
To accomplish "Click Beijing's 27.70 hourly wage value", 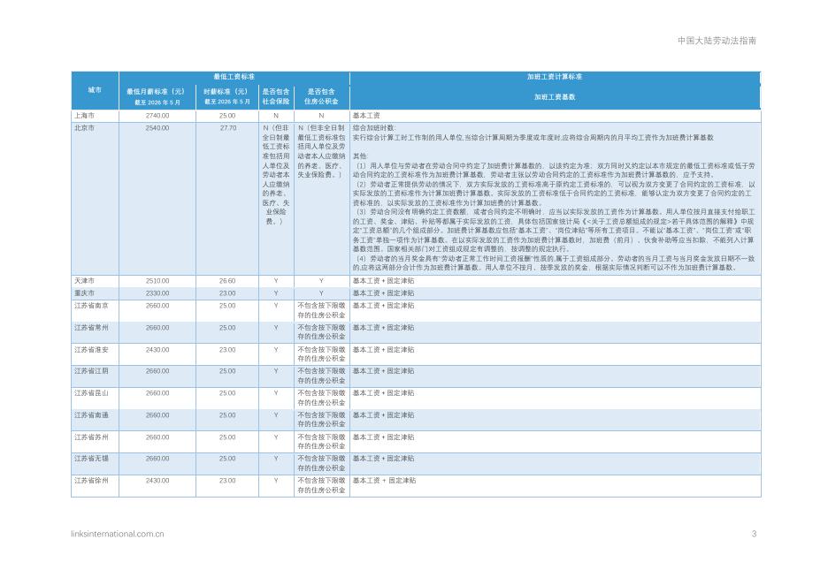I will point(228,128).
